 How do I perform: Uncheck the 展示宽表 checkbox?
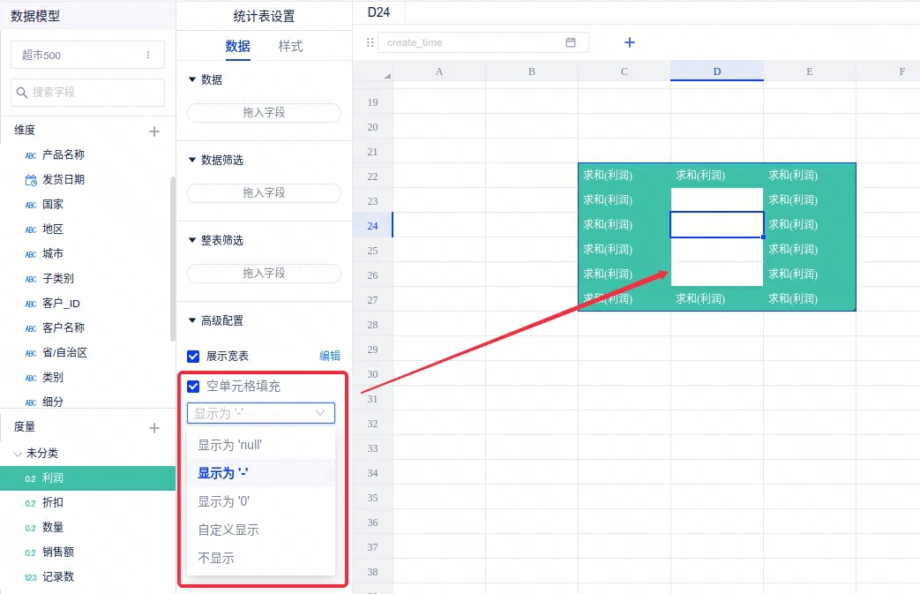coord(193,357)
